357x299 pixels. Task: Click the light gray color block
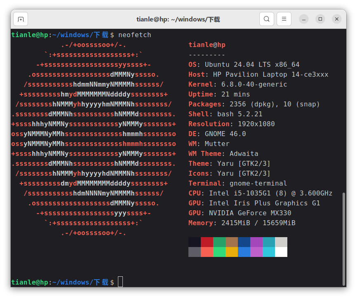[281, 242]
